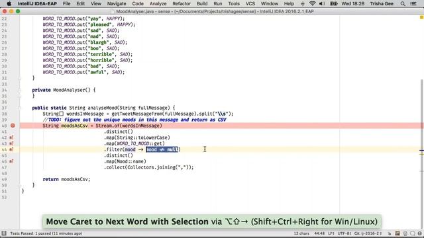Click the Tests Passed status message
424x238 pixels.
point(46,233)
